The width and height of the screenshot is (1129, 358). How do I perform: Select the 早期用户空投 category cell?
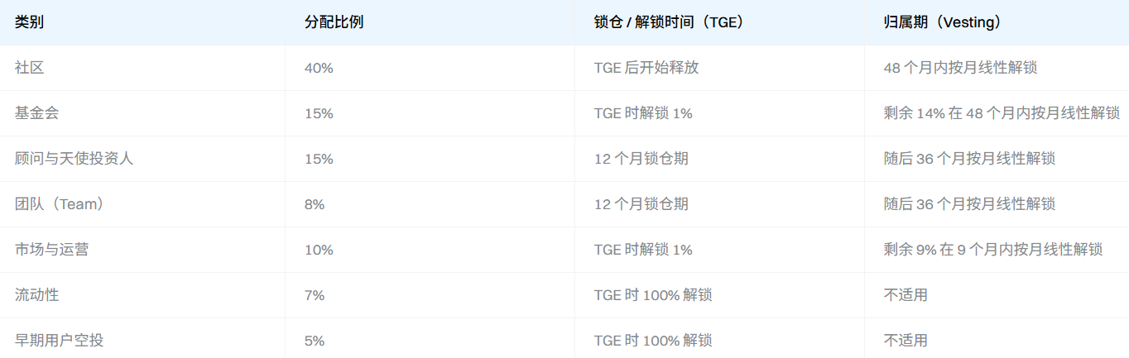click(59, 341)
